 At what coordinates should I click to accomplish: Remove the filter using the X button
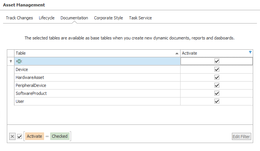pos(12,137)
